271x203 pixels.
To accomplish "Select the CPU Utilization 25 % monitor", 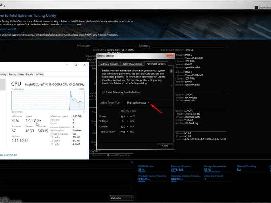I will [x=152, y=168].
